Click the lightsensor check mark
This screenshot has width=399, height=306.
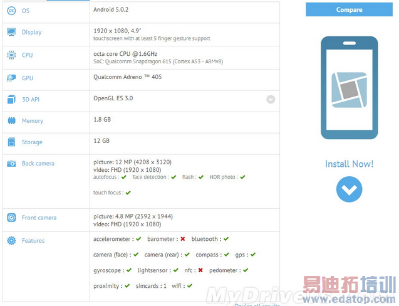[176, 270]
